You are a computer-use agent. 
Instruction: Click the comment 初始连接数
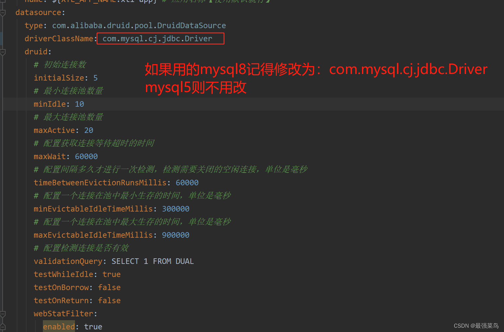click(x=60, y=65)
